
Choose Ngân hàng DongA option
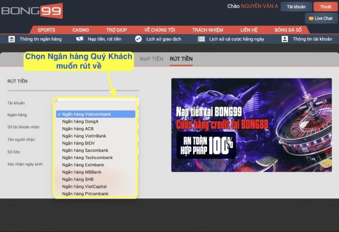point(95,122)
